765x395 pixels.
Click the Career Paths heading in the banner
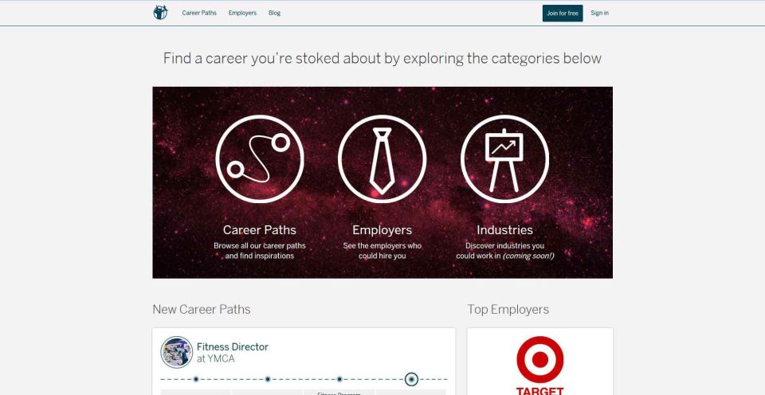[260, 229]
